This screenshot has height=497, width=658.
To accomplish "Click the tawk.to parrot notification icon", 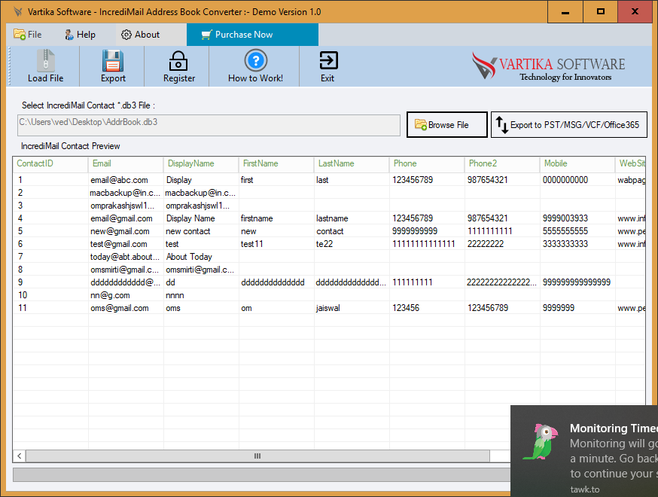I will [541, 442].
